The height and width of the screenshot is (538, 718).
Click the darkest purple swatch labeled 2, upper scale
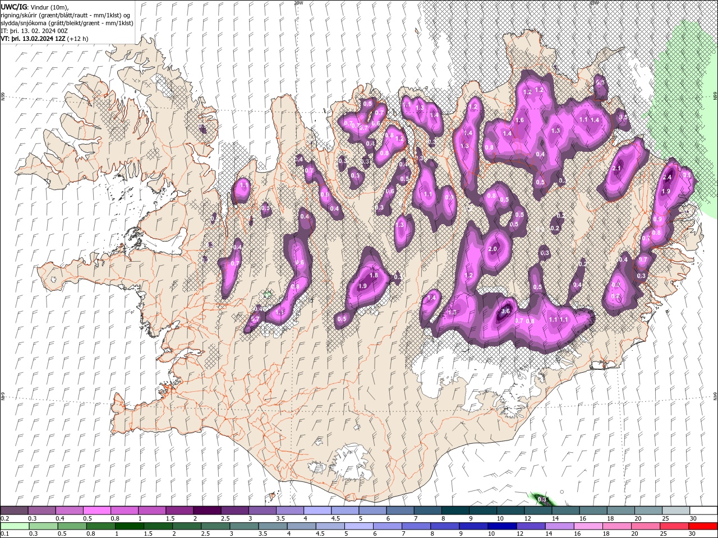click(x=207, y=511)
